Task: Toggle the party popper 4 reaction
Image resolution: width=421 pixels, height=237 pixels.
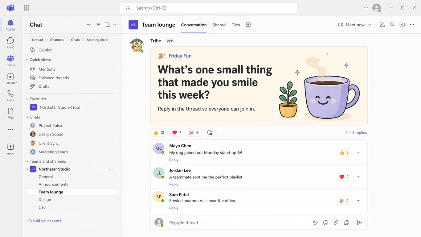Action: click(194, 132)
